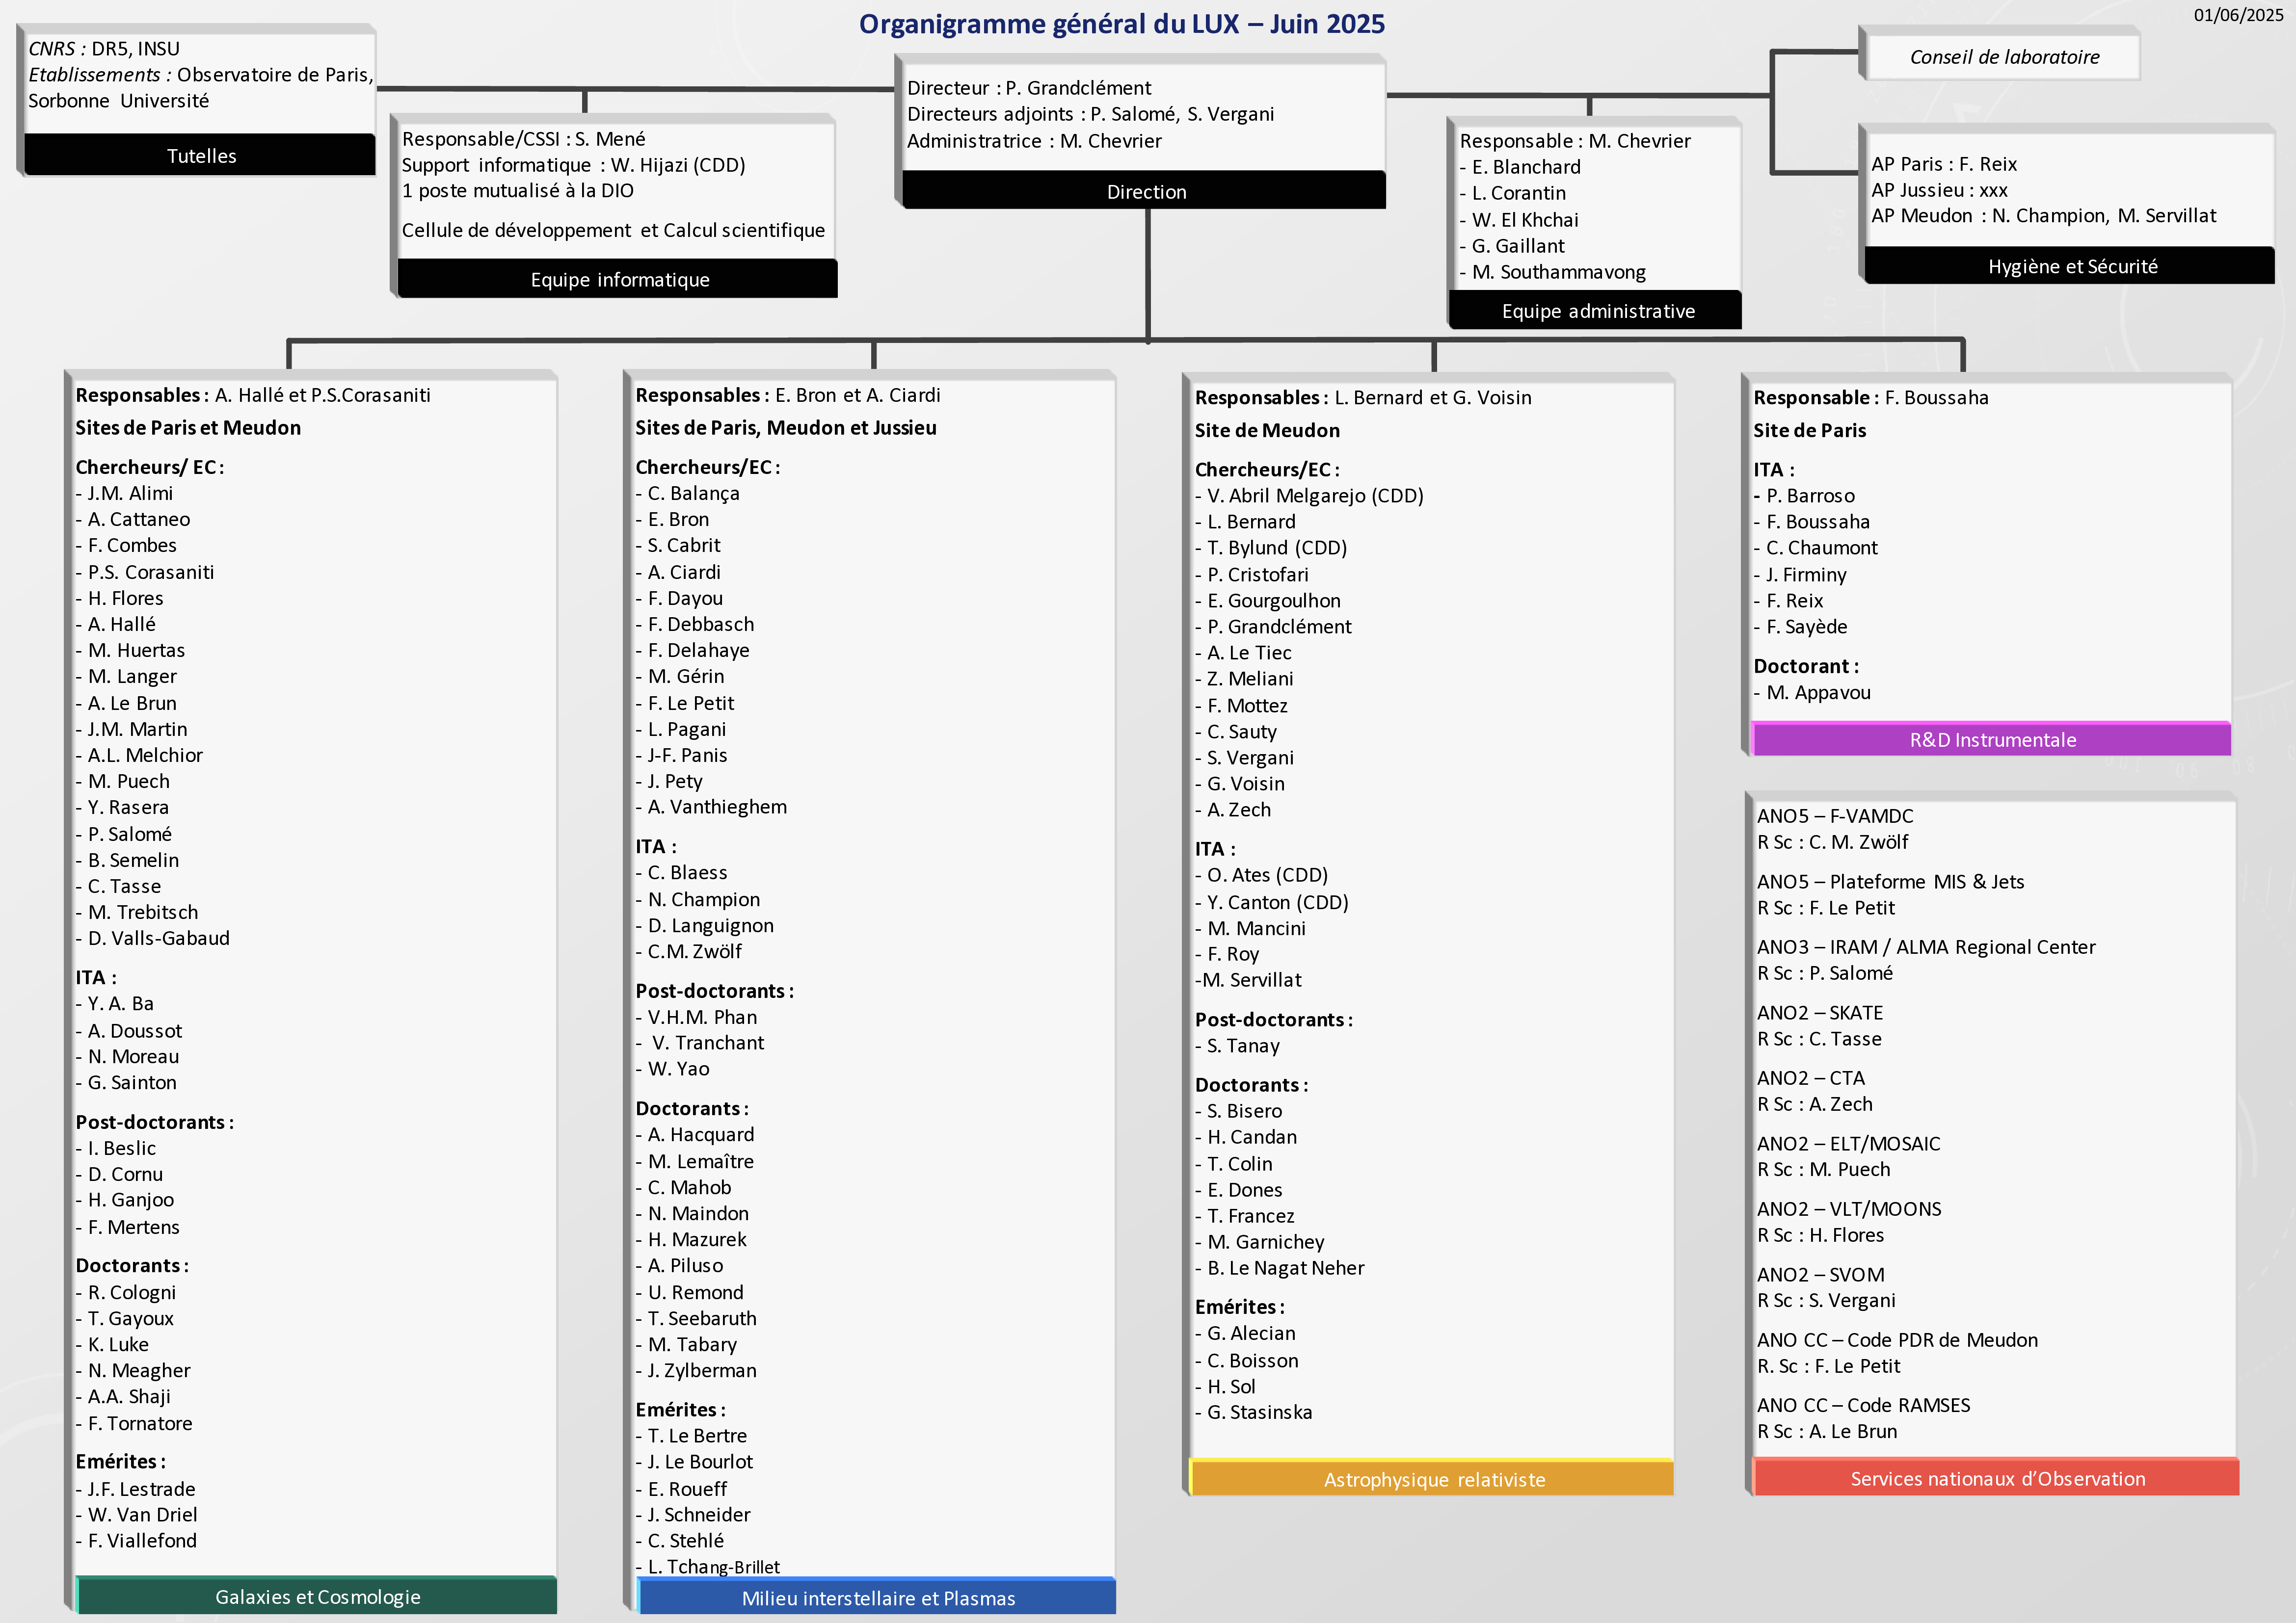
Task: Click the green 'Galaxies et Cosmologie' banner
Action: [317, 1596]
